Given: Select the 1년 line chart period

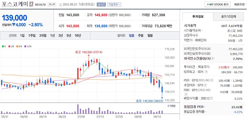Looking at the screenshot, I should tap(52, 36).
